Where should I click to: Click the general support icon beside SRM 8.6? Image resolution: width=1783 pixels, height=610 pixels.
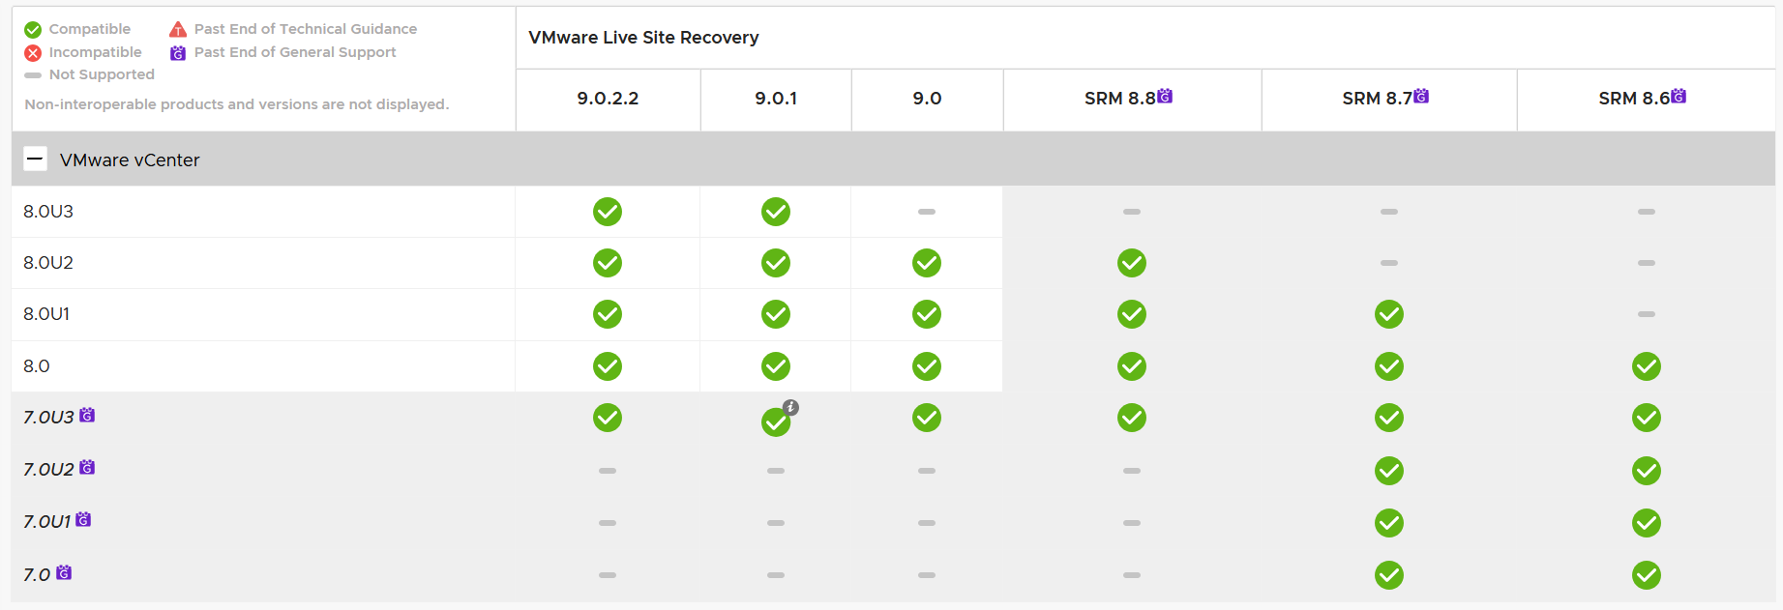(1679, 96)
